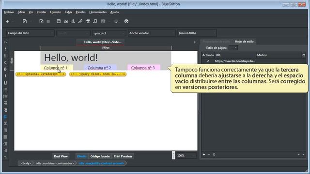The height and width of the screenshot is (174, 310).
Task: Click the unordered list icon in sidebar
Action: (x=5, y=90)
